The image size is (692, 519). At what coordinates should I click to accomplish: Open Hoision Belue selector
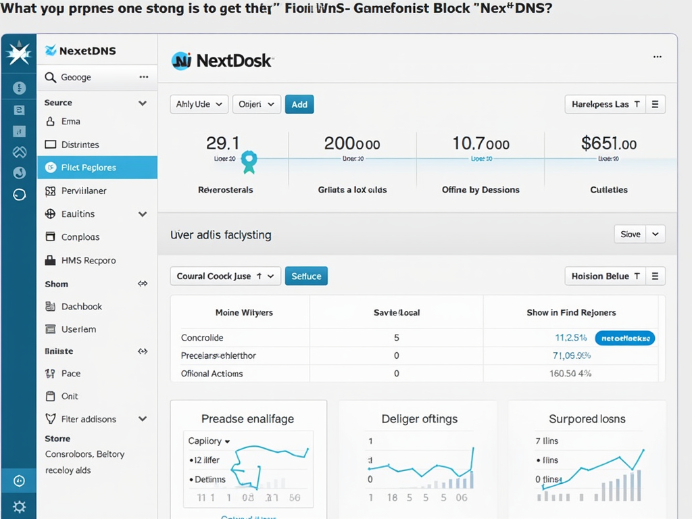click(x=605, y=276)
